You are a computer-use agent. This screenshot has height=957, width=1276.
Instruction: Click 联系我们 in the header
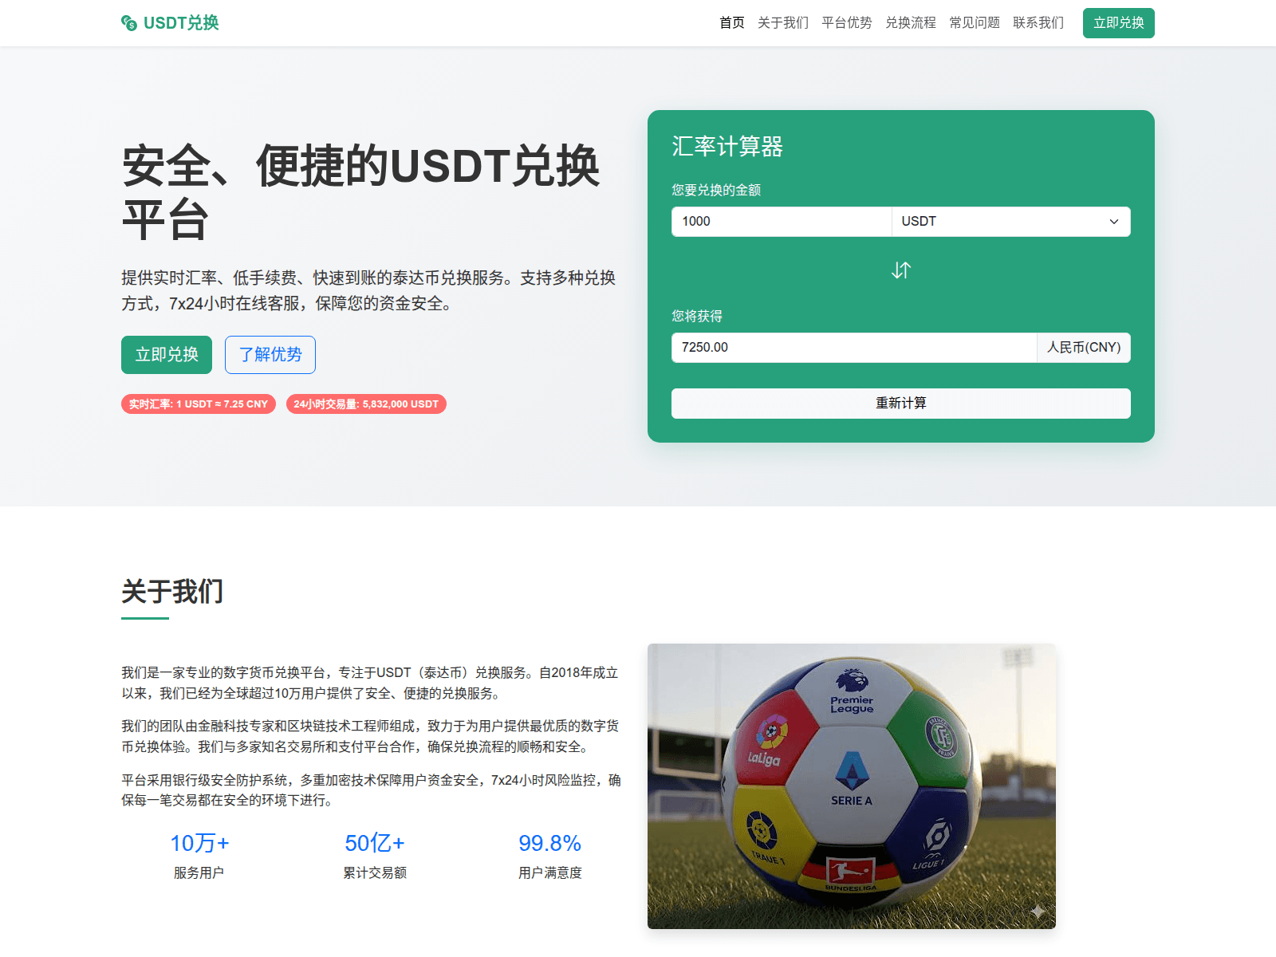pos(1038,23)
